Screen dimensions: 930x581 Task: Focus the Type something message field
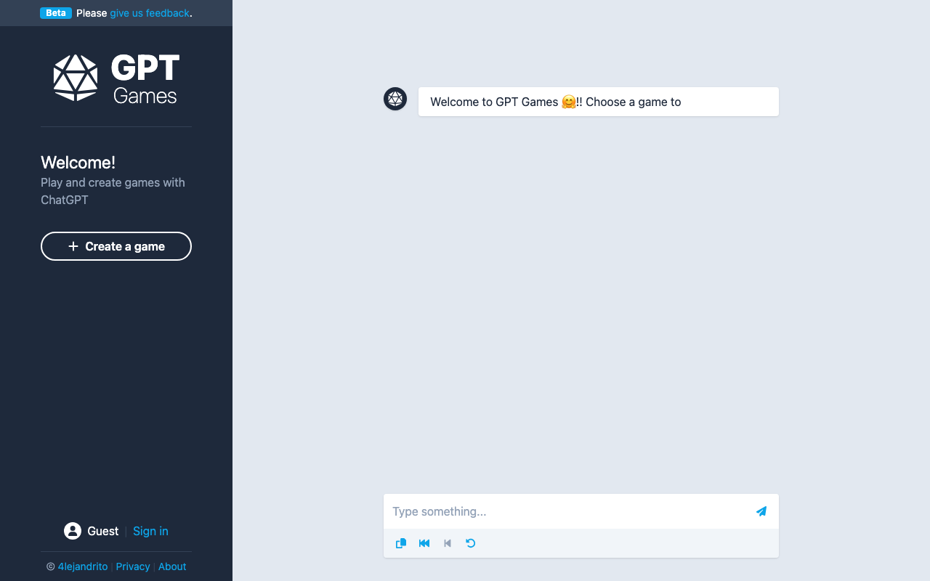click(x=567, y=511)
